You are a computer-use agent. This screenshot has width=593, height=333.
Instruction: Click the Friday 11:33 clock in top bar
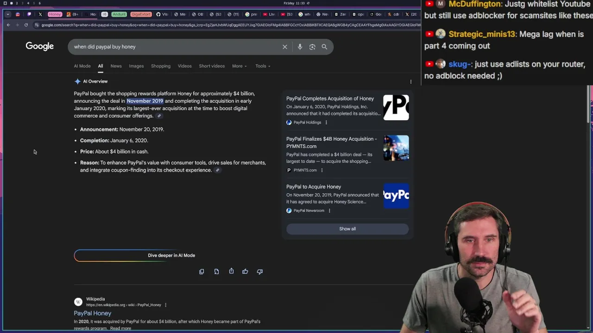[x=295, y=3]
